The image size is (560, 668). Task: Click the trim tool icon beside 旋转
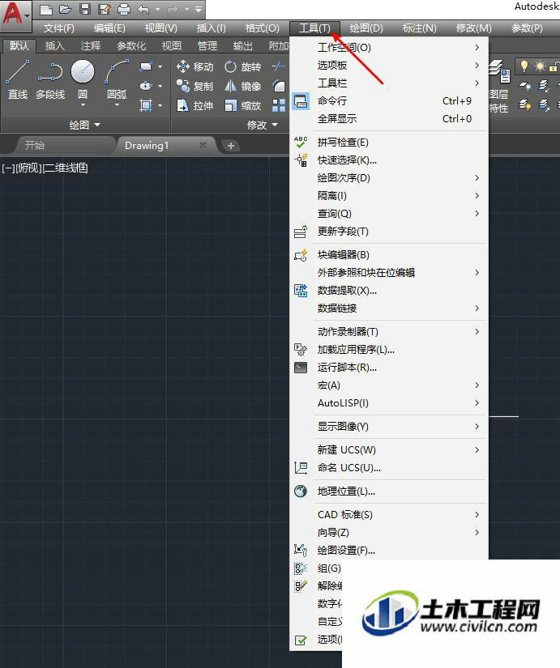(x=279, y=66)
